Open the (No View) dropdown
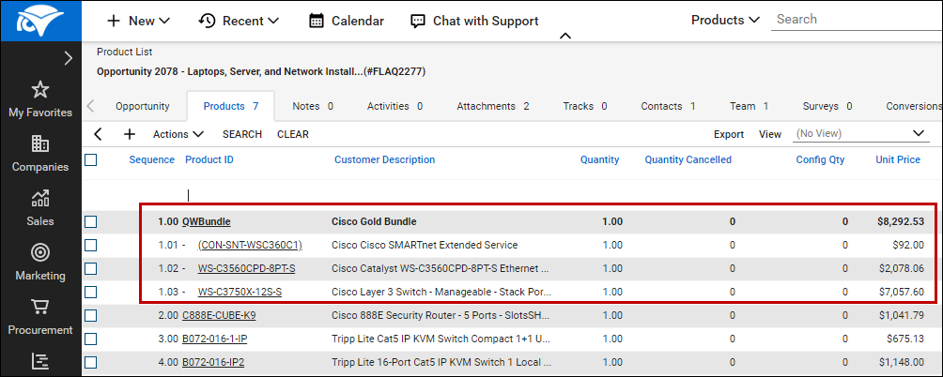The height and width of the screenshot is (377, 943). coord(860,133)
